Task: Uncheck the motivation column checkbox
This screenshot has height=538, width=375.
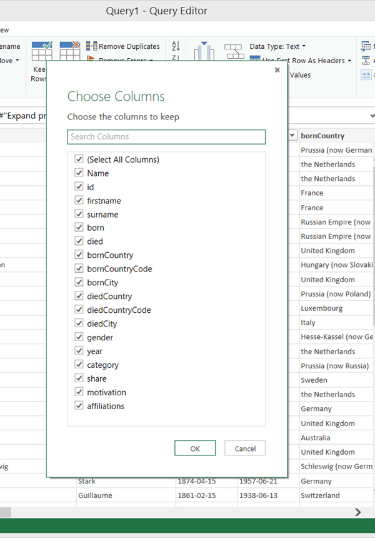Action: coord(79,392)
